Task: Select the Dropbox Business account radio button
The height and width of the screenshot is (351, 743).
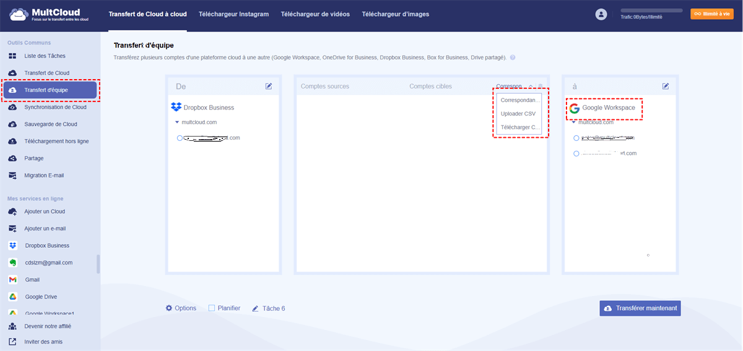Action: [180, 138]
